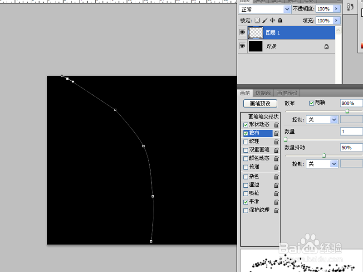
Task: Click the layers panel scroll up arrow
Action: coord(338,30)
